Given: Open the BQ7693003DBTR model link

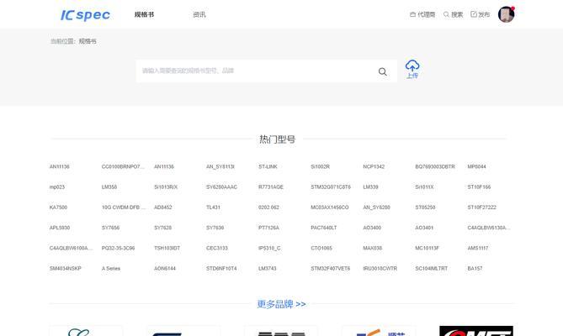Looking at the screenshot, I should 435,166.
